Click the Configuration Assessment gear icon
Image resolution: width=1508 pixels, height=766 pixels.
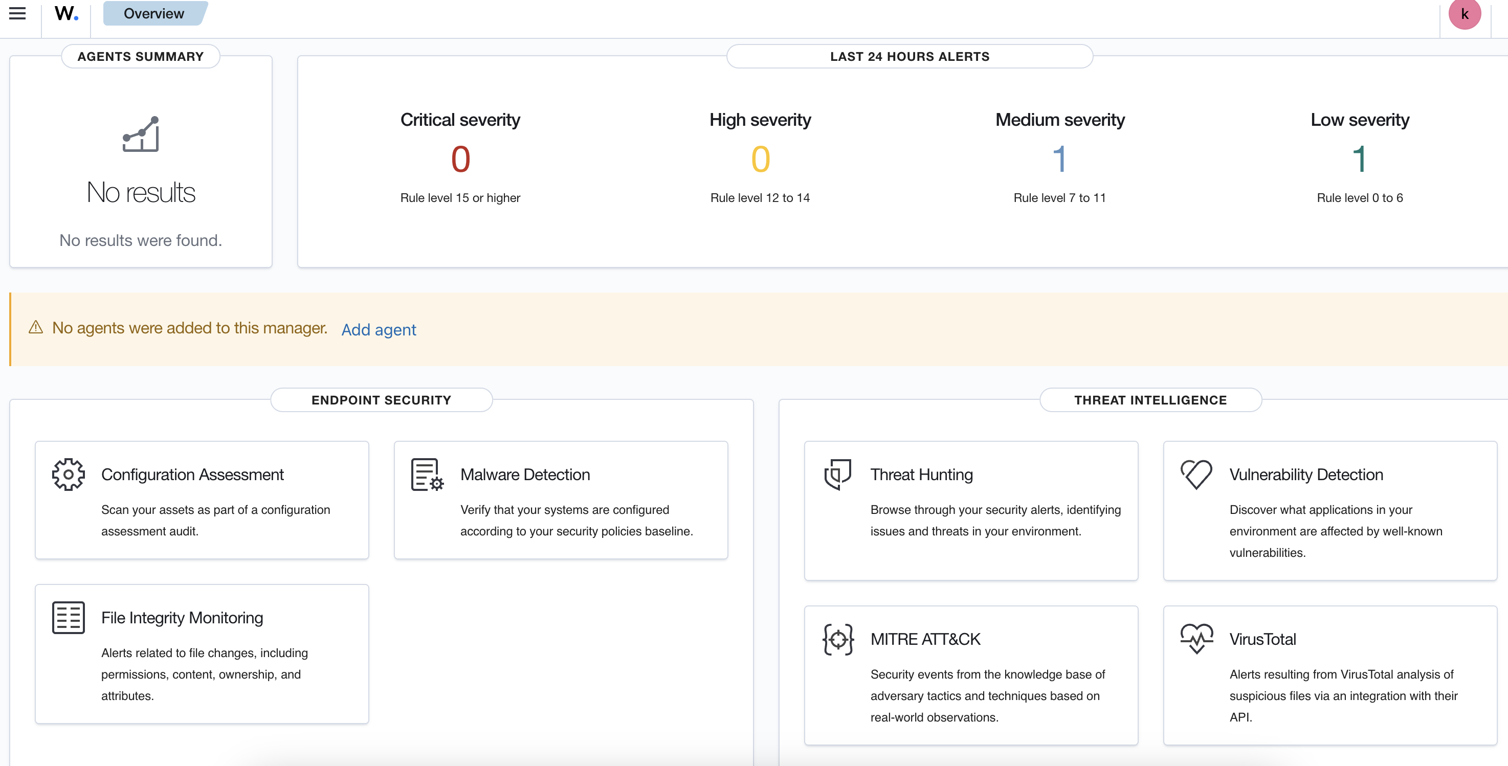tap(69, 474)
